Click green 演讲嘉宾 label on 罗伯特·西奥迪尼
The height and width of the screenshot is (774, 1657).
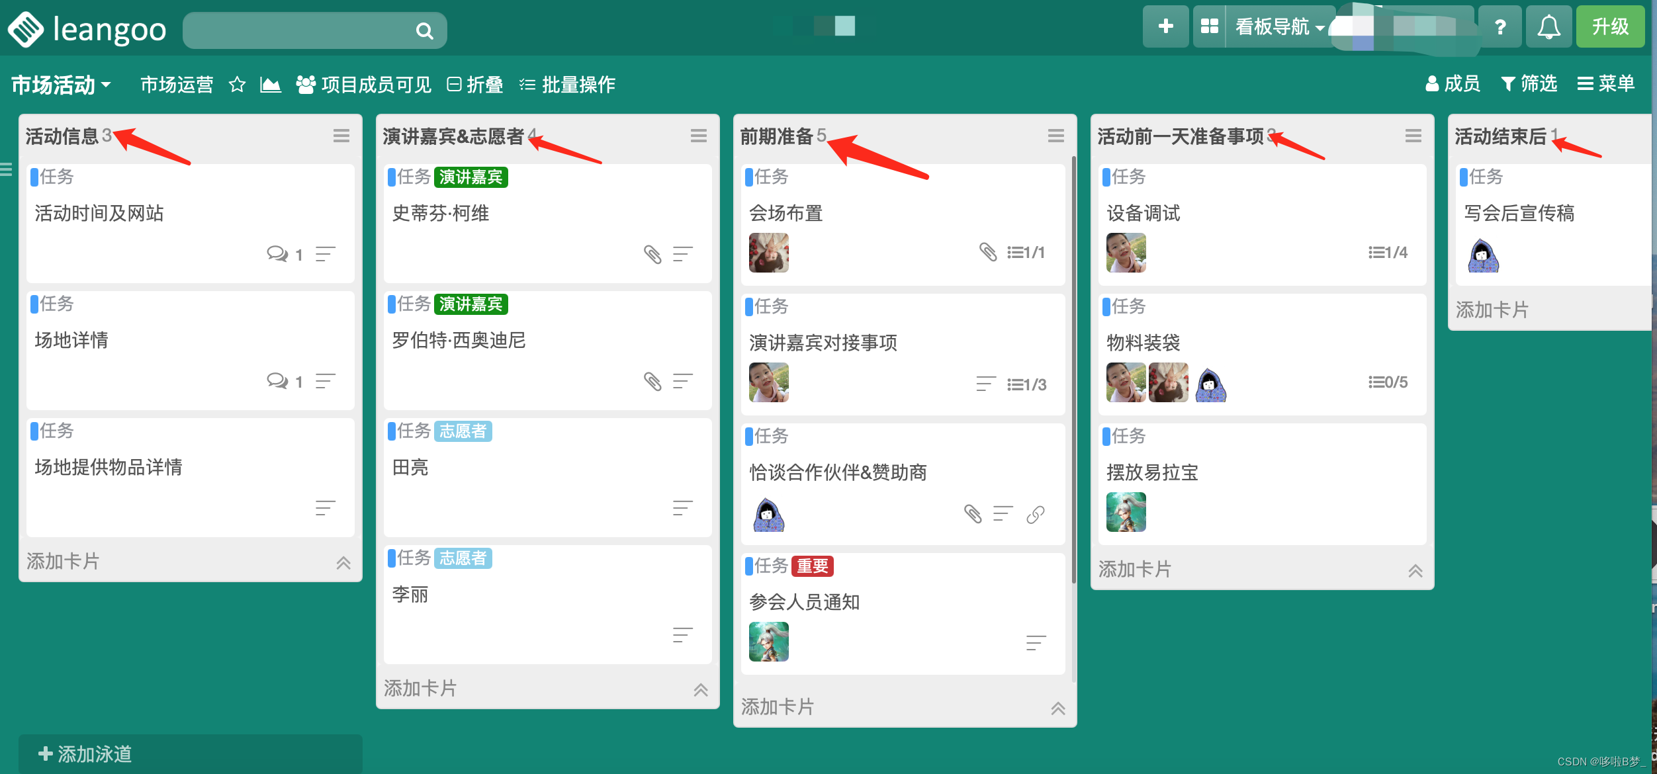click(470, 304)
